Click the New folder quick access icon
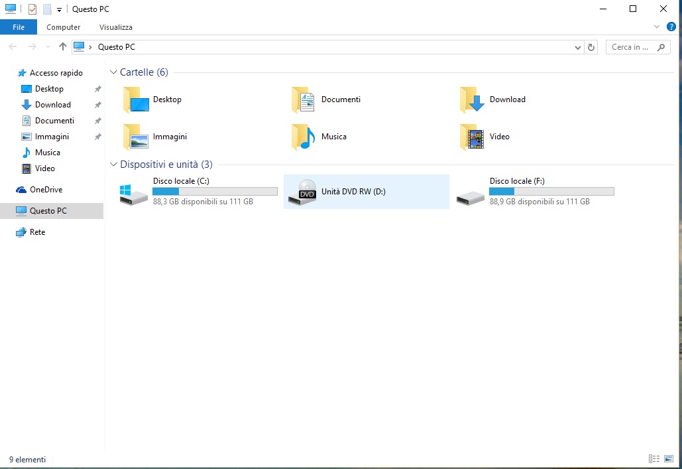Viewport: 682px width, 469px height. (47, 9)
